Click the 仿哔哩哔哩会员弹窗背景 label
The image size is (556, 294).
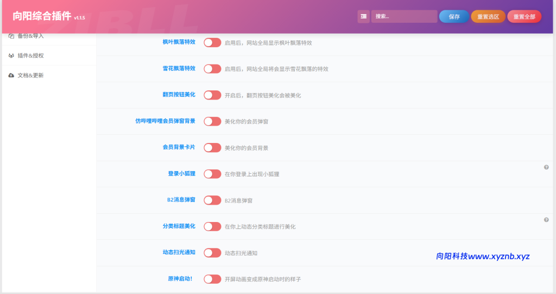165,121
